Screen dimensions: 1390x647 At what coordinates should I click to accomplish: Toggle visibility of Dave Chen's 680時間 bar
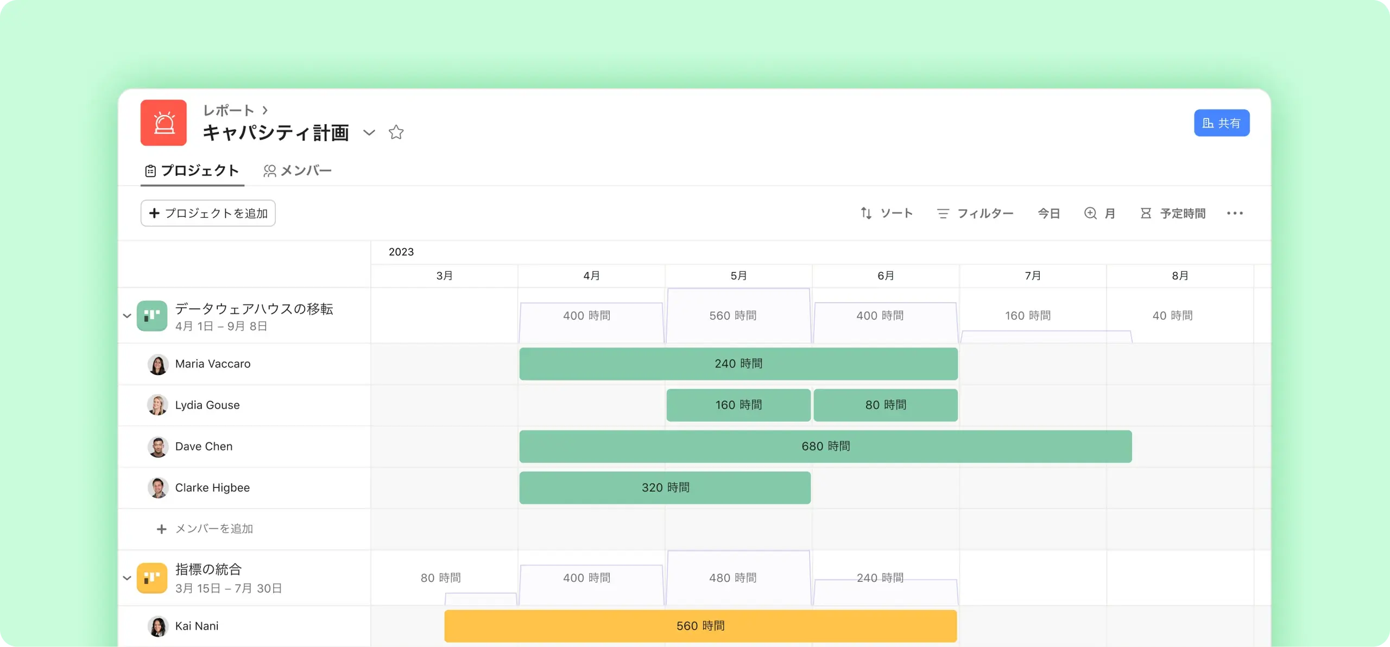[x=824, y=446]
